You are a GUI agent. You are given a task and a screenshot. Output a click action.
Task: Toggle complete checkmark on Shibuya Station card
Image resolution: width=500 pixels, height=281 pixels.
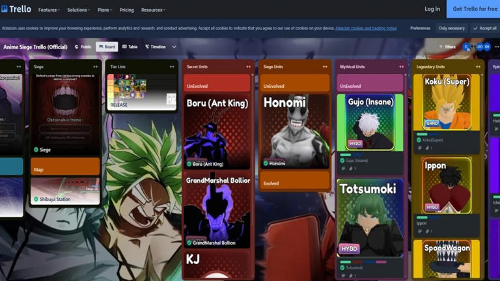(x=36, y=199)
